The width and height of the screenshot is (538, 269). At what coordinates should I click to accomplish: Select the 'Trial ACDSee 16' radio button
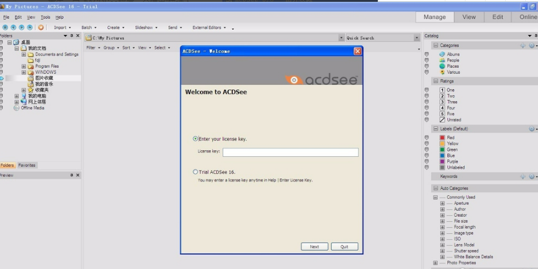coord(196,172)
